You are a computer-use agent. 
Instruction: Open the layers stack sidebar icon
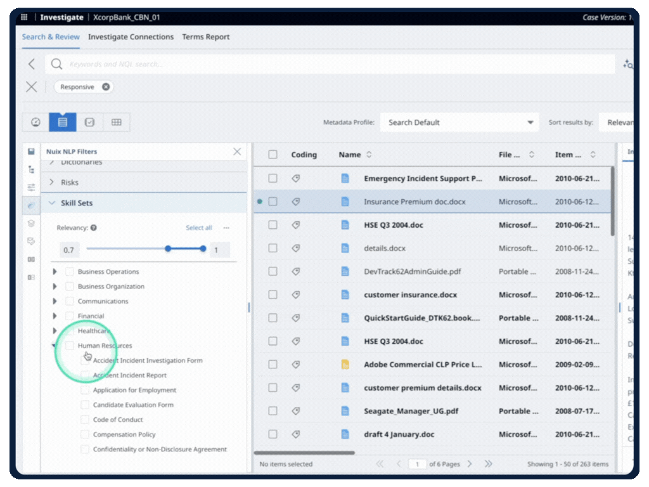pyautogui.click(x=31, y=223)
